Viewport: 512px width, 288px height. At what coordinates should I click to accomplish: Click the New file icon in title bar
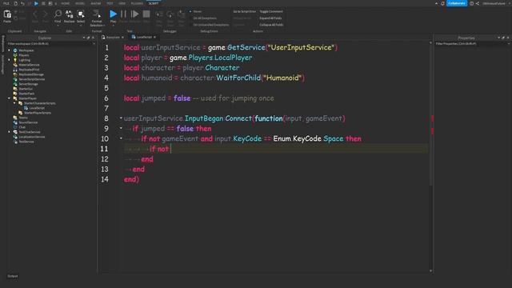point(15,3)
